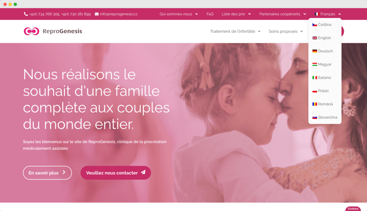
Task: Click the UK flag next to English
Action: pos(315,38)
